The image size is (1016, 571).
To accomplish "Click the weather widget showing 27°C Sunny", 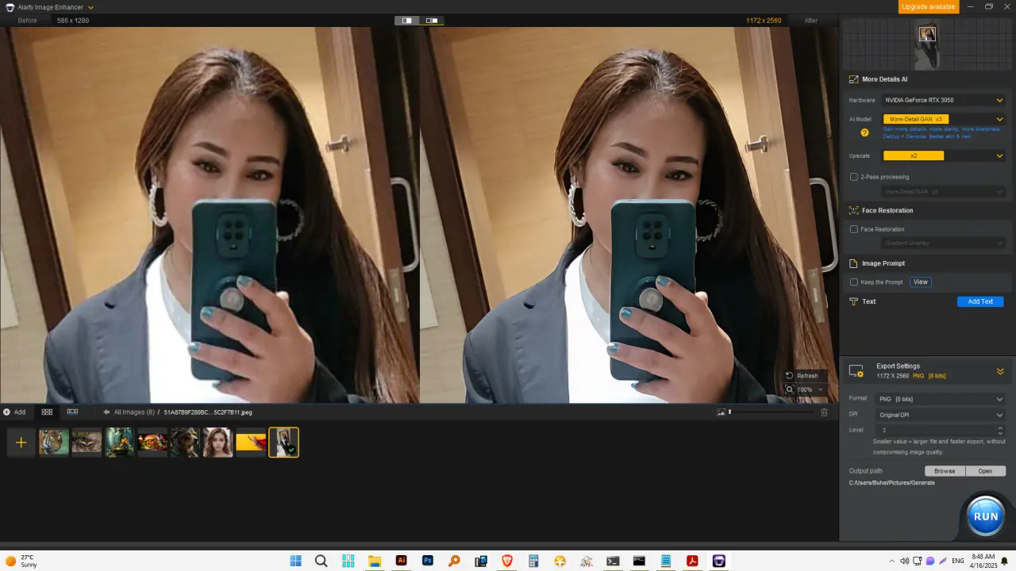I will coord(21,561).
